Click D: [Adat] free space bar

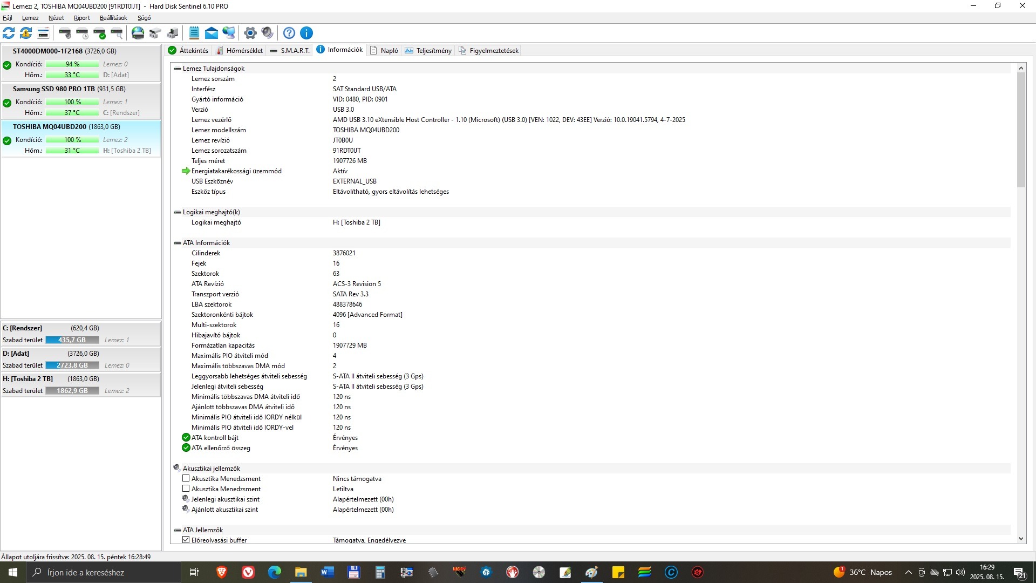click(72, 365)
